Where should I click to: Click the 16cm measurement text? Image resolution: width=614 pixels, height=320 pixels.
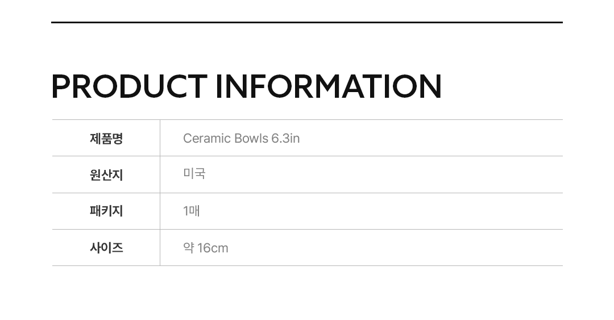click(213, 248)
